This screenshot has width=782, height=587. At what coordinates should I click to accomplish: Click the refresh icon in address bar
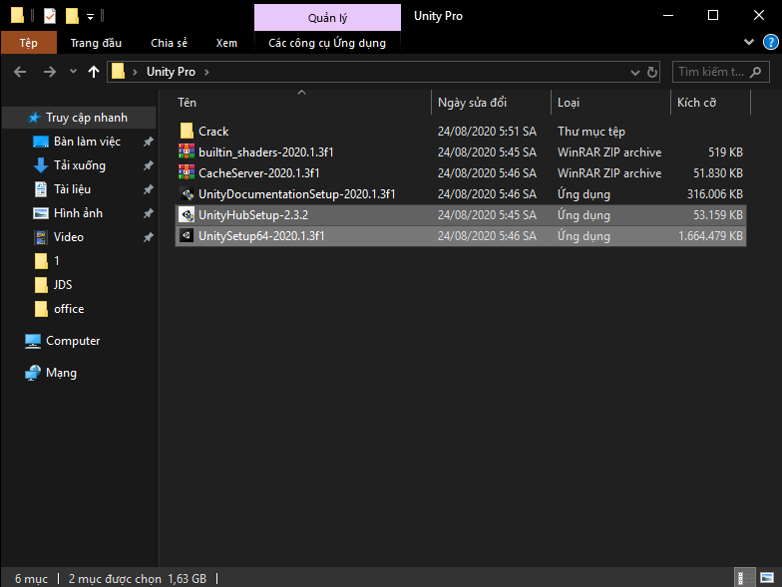[x=652, y=72]
